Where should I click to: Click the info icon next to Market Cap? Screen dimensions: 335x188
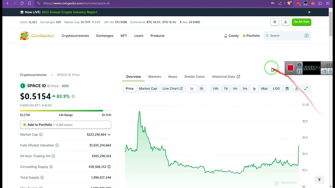pos(41,134)
